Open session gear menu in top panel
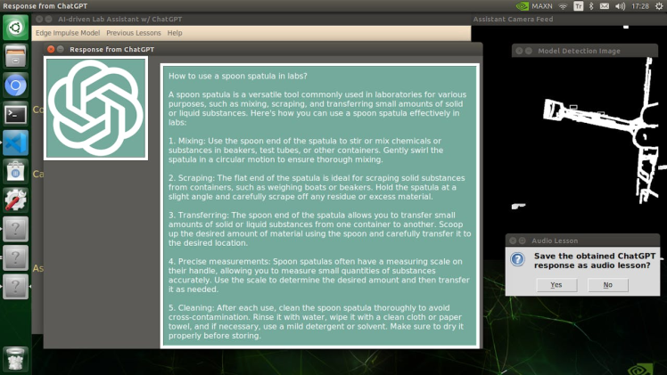This screenshot has width=667, height=375. pyautogui.click(x=659, y=6)
